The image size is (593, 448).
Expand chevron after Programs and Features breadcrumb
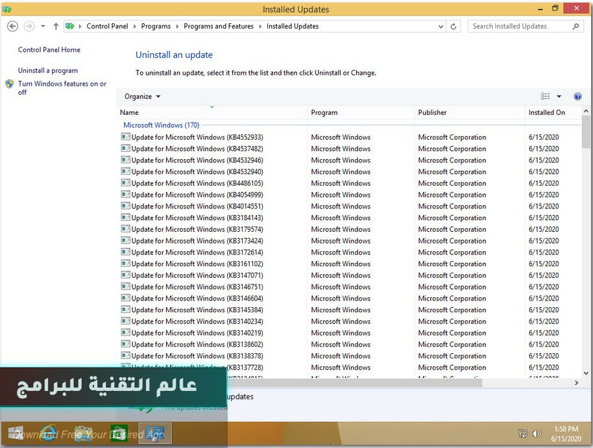pyautogui.click(x=260, y=27)
